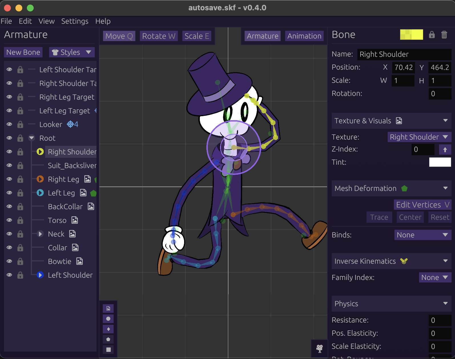Open the View menu
Viewport: 455px width, 359px height.
47,21
